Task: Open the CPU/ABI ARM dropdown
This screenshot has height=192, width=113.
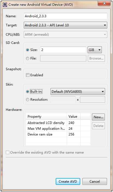Action: coord(66,34)
